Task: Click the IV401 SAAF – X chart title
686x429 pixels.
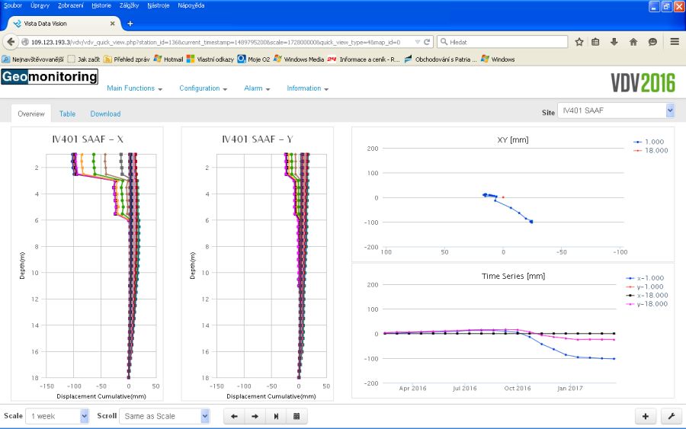Action: click(x=88, y=139)
